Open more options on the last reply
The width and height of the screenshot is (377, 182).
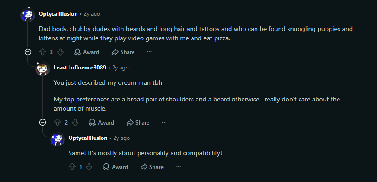(179, 167)
